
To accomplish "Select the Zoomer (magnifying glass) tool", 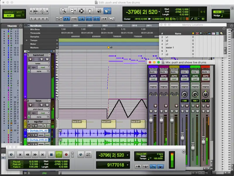I will (x=63, y=11).
